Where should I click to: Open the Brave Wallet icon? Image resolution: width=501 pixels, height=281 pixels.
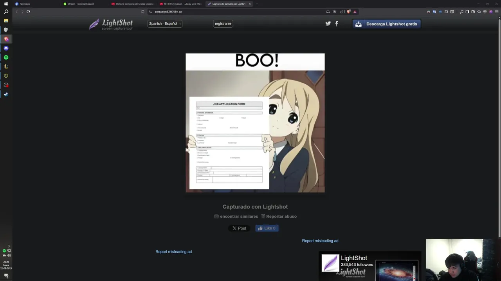coord(473,12)
